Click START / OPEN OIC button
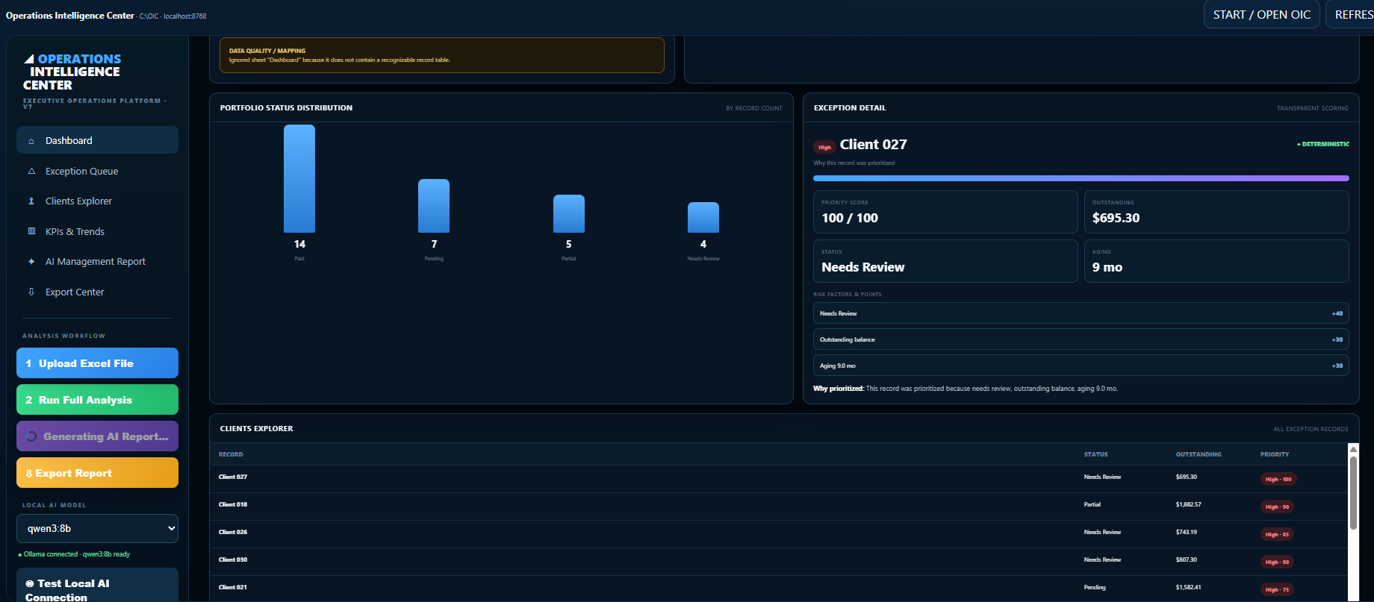The image size is (1374, 602). click(1262, 14)
